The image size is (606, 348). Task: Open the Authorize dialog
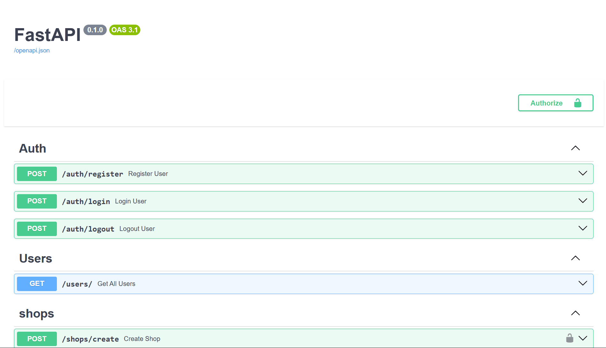(x=547, y=103)
